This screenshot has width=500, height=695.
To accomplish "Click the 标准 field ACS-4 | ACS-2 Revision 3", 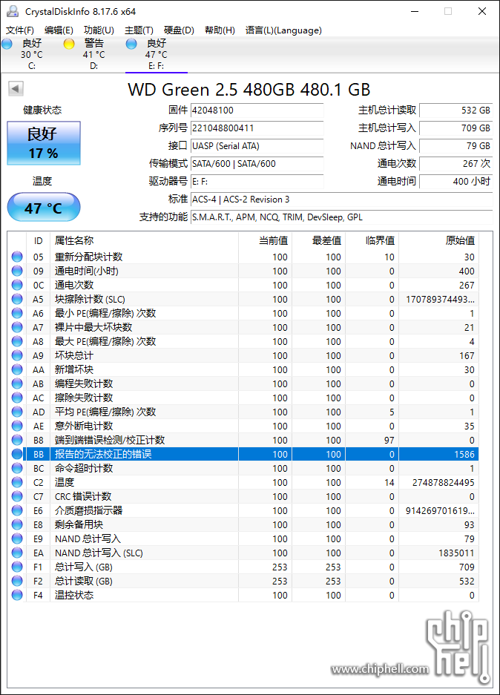I will point(342,200).
